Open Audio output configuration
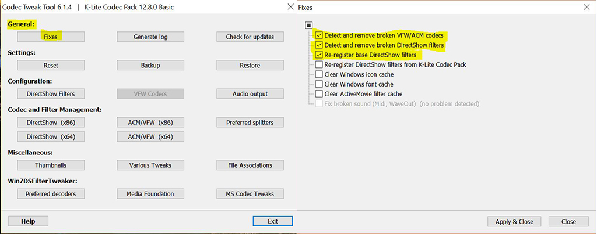 click(x=250, y=93)
